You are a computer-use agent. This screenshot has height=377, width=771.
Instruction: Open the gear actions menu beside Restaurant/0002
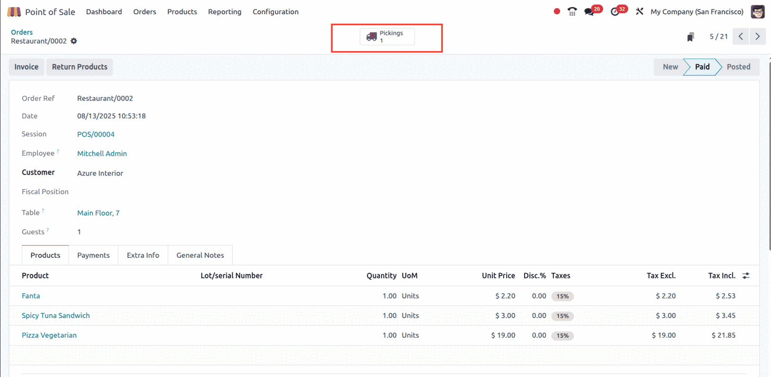[x=74, y=41]
